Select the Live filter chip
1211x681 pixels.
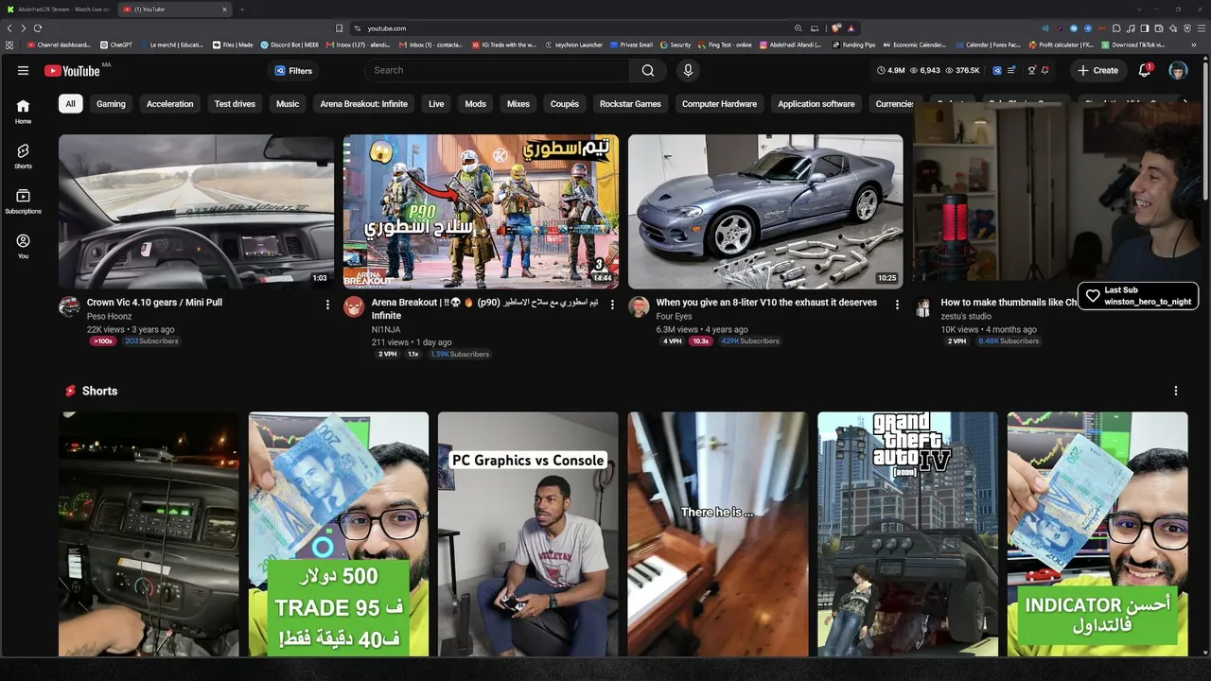coord(436,104)
